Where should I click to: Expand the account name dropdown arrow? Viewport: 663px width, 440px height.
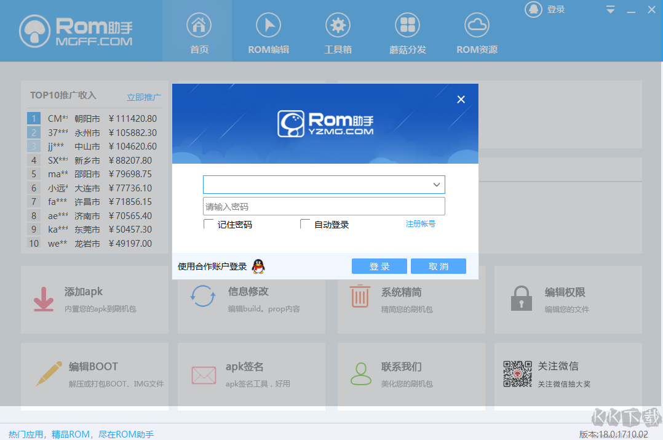(x=437, y=185)
